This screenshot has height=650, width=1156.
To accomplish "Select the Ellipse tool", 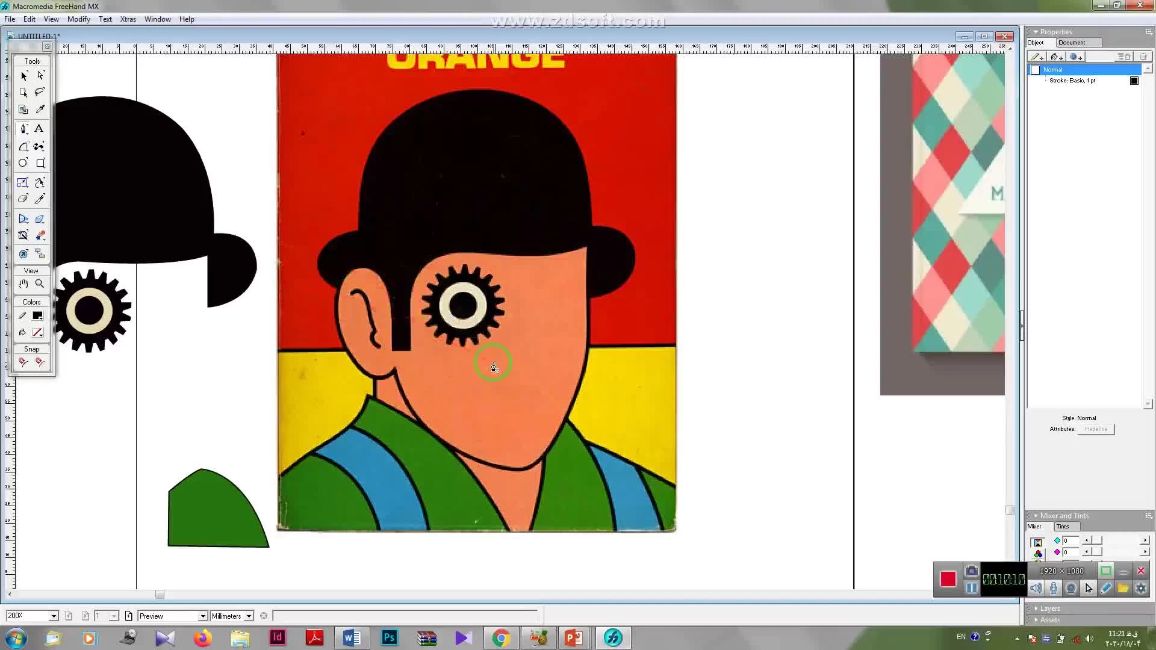I will point(23,163).
